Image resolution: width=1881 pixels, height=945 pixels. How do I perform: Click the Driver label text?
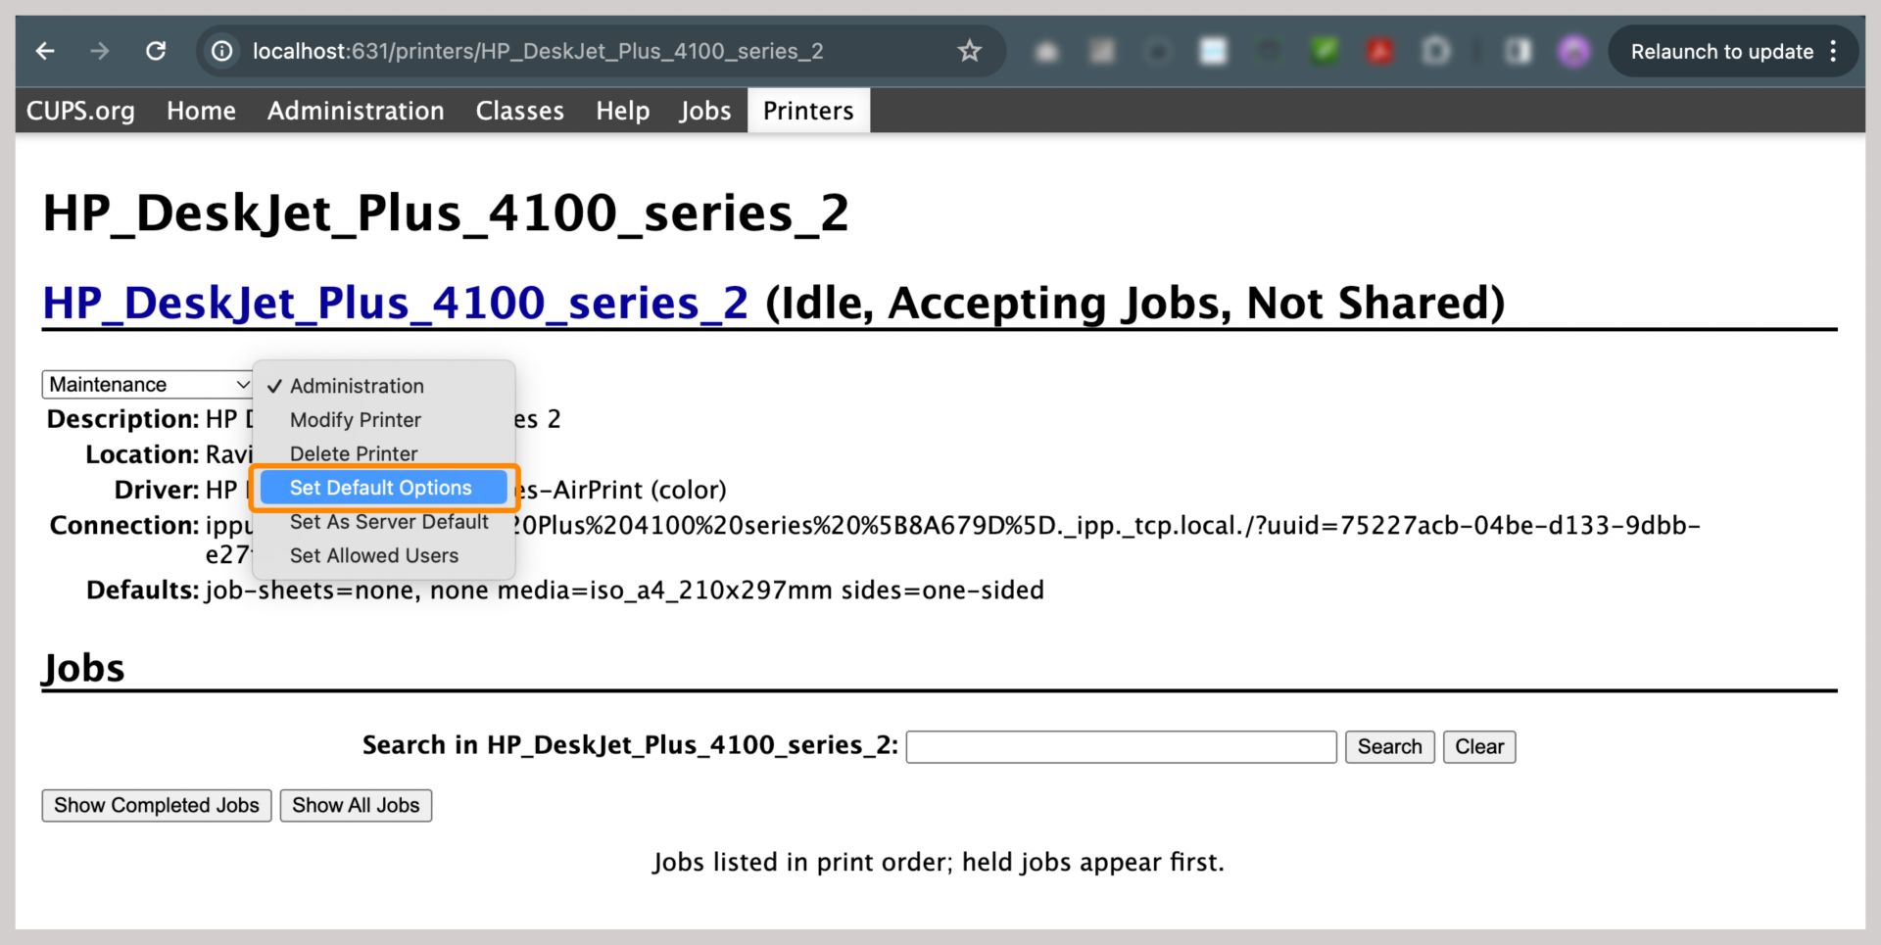point(157,490)
